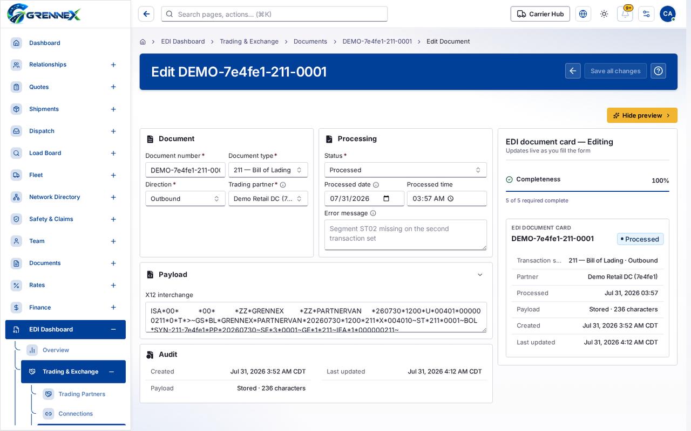
Task: Expand the Quotes sidebar section
Action: pos(113,87)
